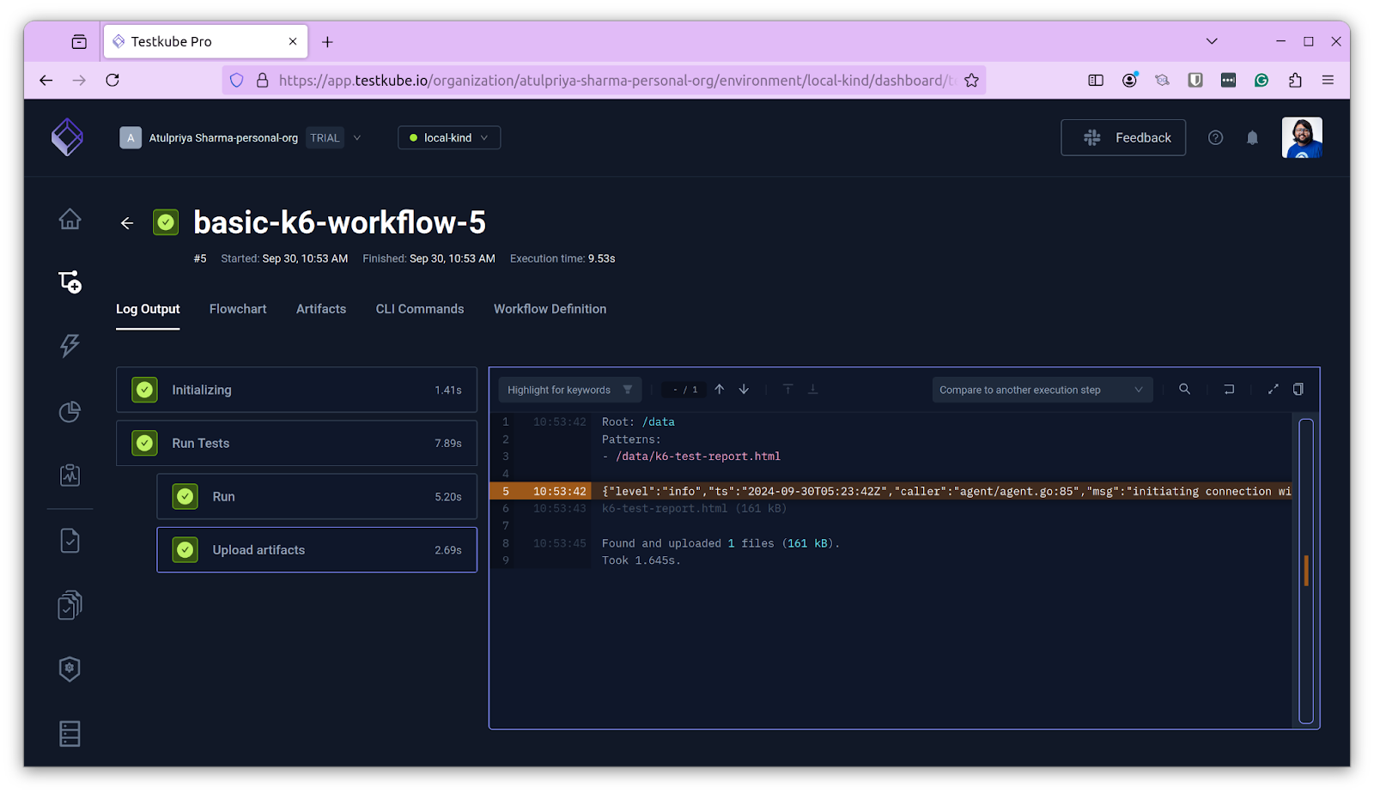Expand log viewer to fullscreen

pos(1274,390)
